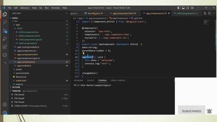Open Source Control view with badge
The image size is (217, 122).
[x=5, y=31]
